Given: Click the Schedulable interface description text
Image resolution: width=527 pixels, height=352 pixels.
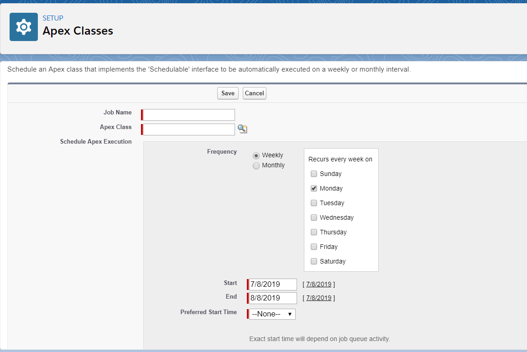Looking at the screenshot, I should pos(209,69).
